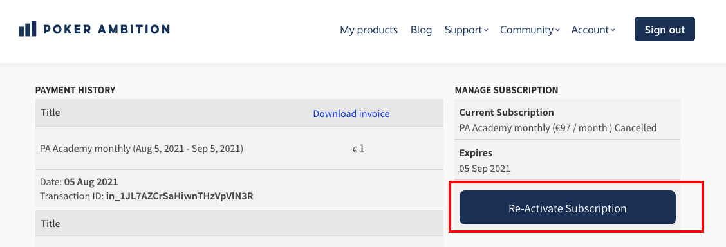Screen dimensions: 726x247
Task: Open My products page
Action: (369, 30)
